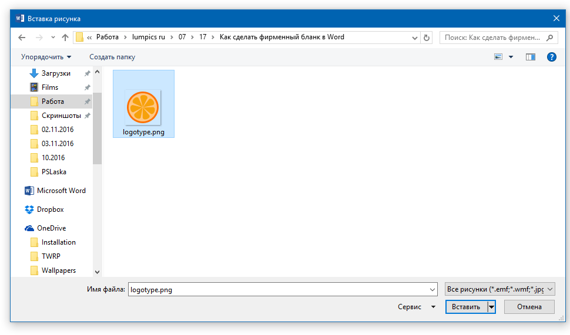Click the Имя файла input field
This screenshot has height=335, width=570.
pyautogui.click(x=279, y=289)
